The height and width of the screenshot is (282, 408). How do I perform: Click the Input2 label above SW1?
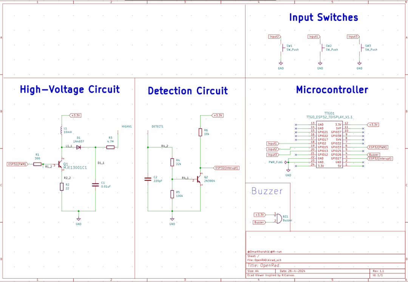275,37
